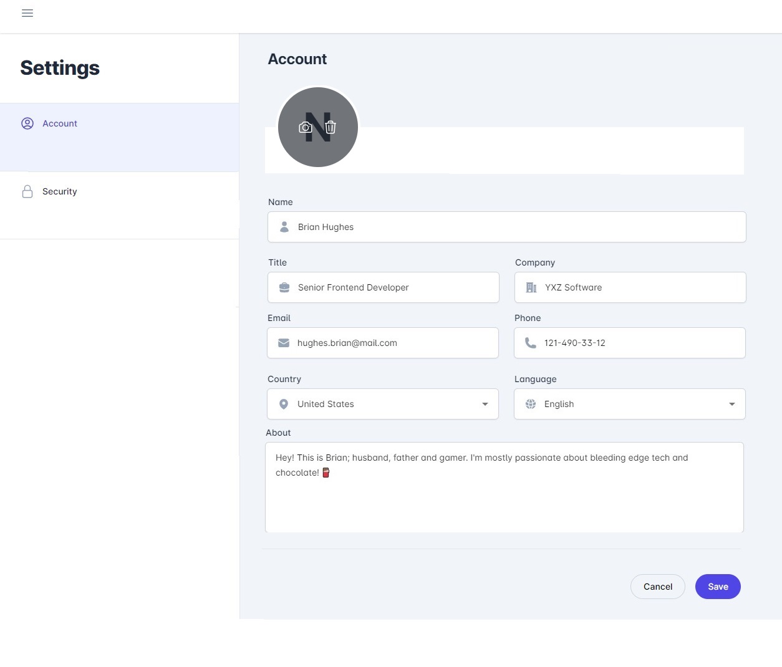Expand the Country dropdown arrow
Viewport: 782px width, 667px height.
(485, 404)
